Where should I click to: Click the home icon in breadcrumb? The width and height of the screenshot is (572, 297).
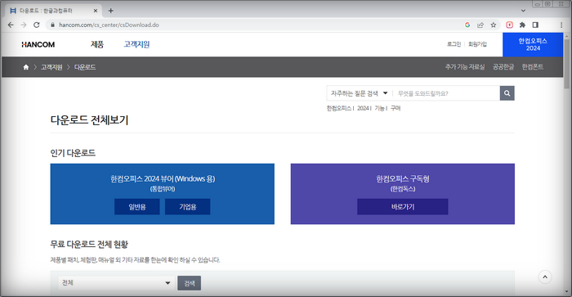(26, 67)
